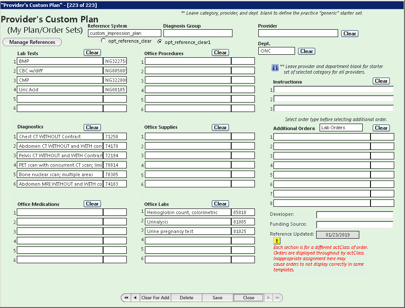Image resolution: width=405 pixels, height=308 pixels.
Task: Select Abdomen MRI WITHOUT and WITH entry
Action: [60, 184]
